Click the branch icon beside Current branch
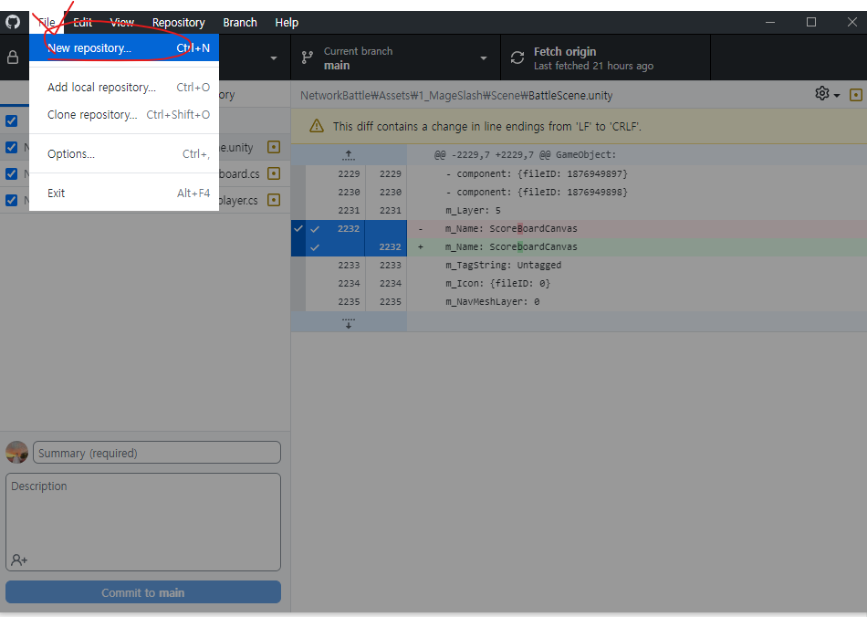 307,57
